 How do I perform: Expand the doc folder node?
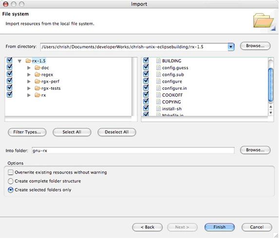pos(29,68)
